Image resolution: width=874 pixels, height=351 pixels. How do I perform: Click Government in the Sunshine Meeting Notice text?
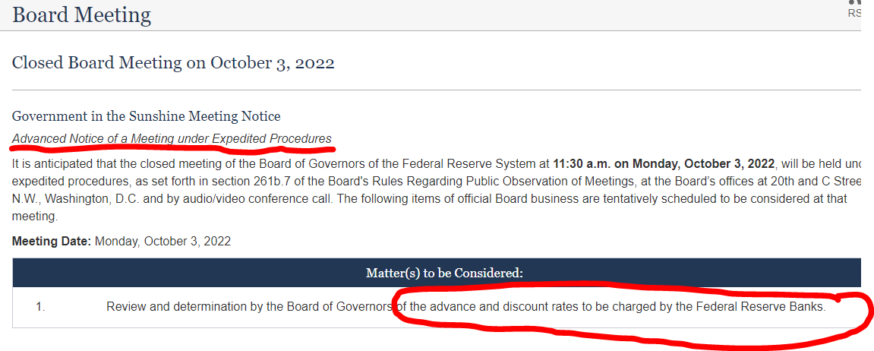pos(146,116)
